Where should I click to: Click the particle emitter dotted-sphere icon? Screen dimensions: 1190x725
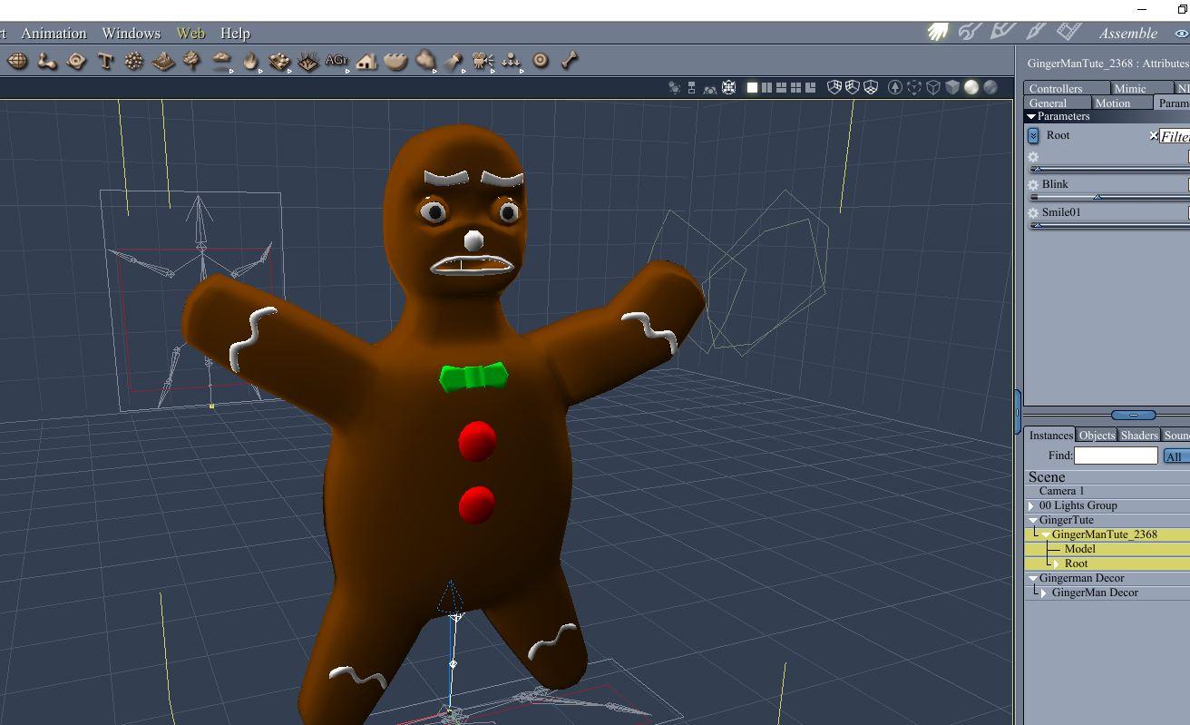pyautogui.click(x=134, y=61)
